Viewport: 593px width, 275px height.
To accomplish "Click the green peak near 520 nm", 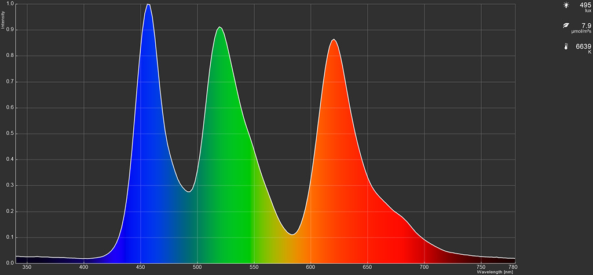I will tap(219, 27).
